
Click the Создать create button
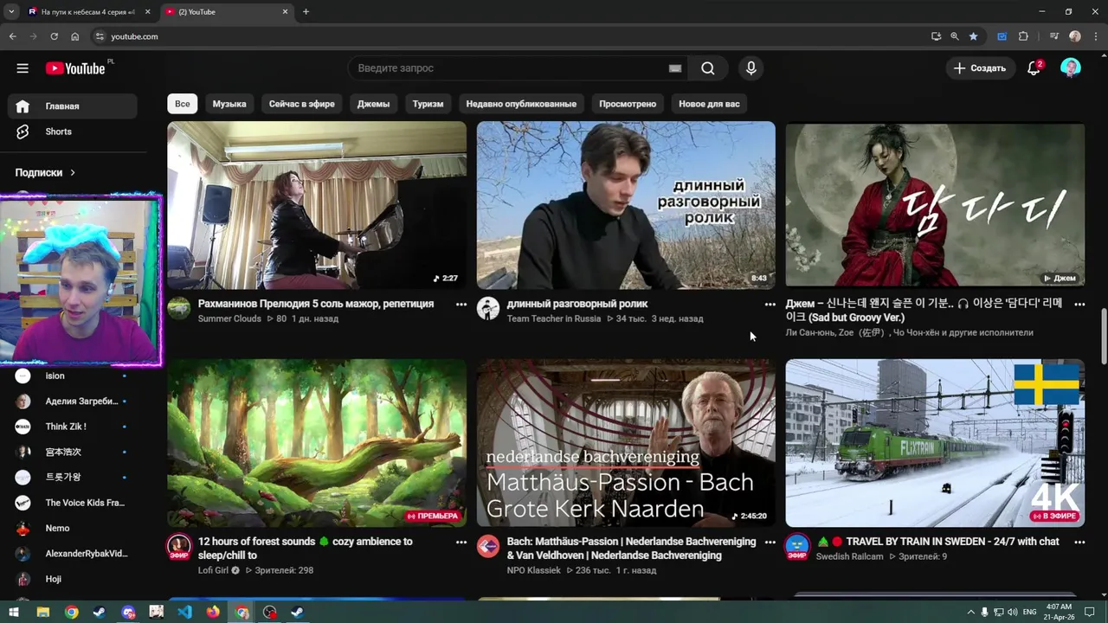click(x=980, y=68)
